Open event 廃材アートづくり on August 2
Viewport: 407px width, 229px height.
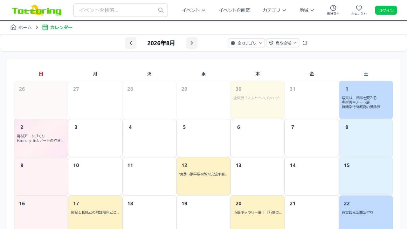click(31, 136)
